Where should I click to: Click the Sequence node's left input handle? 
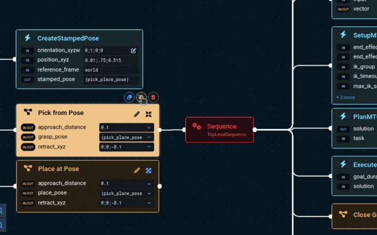[x=184, y=130]
